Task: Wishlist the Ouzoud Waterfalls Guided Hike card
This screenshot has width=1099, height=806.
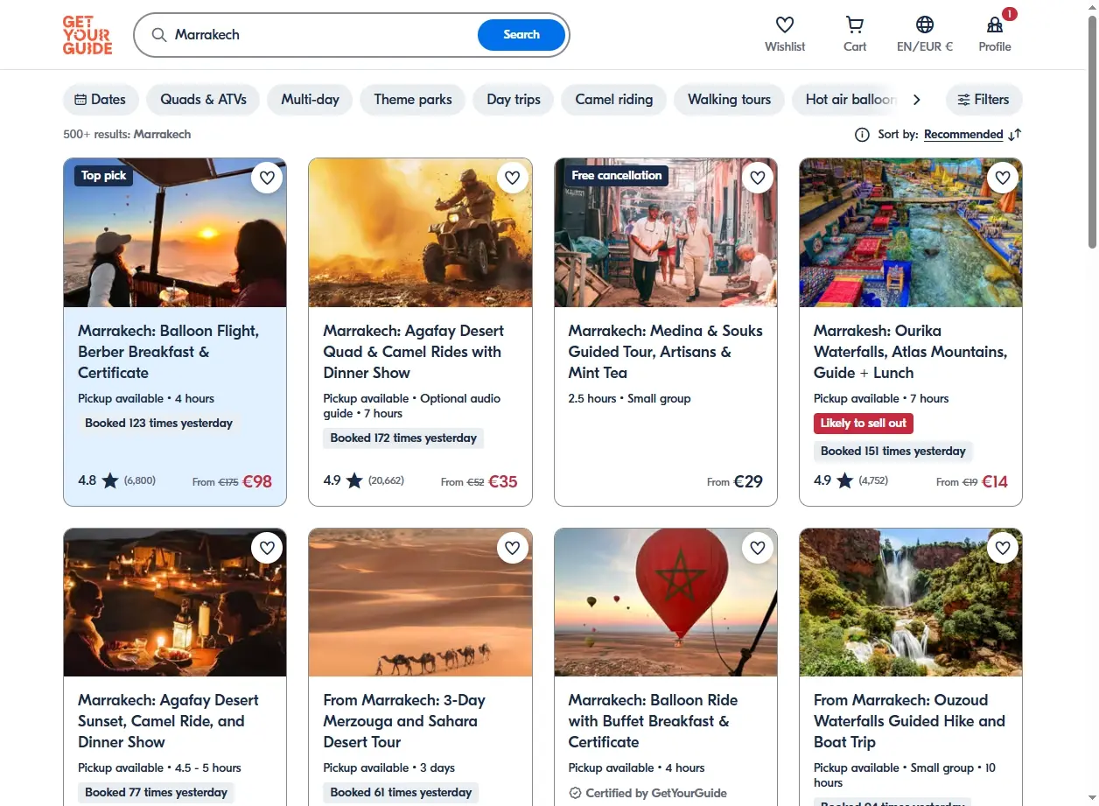Action: (x=1003, y=548)
